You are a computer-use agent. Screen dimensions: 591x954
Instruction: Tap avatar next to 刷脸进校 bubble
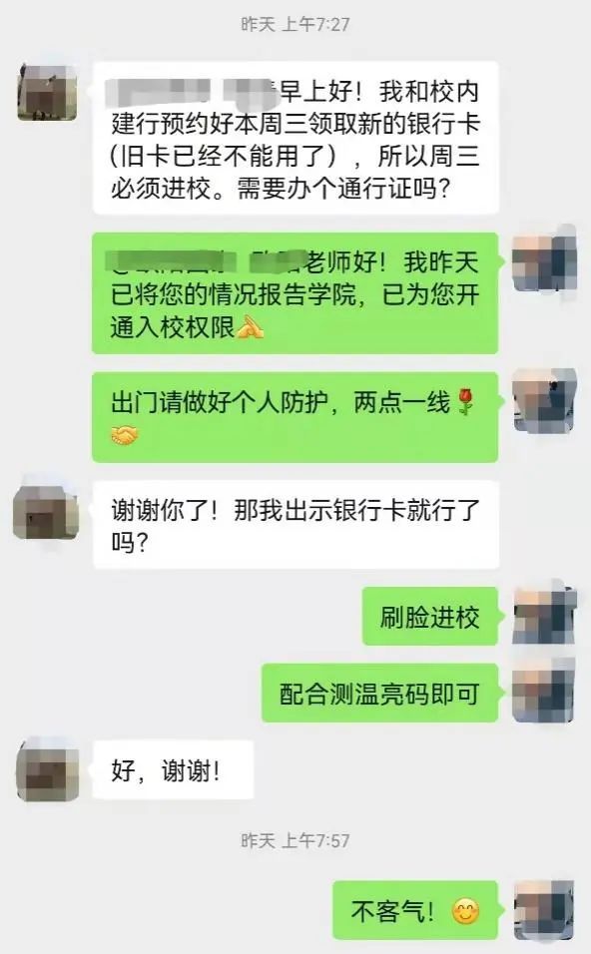pos(543,616)
